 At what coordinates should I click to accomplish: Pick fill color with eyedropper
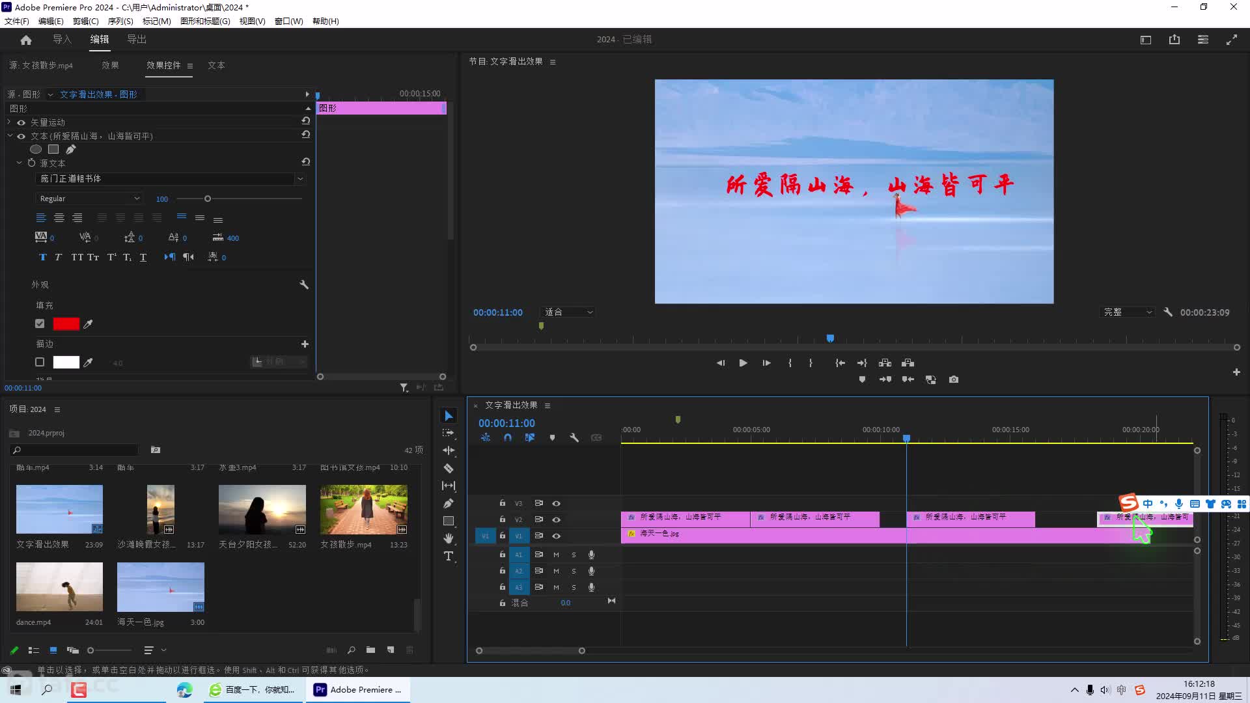click(x=88, y=324)
